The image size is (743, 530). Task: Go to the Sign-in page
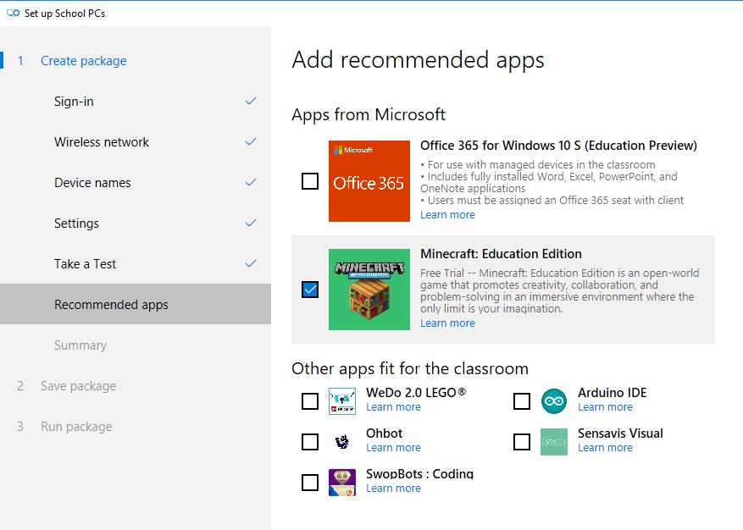[136, 102]
